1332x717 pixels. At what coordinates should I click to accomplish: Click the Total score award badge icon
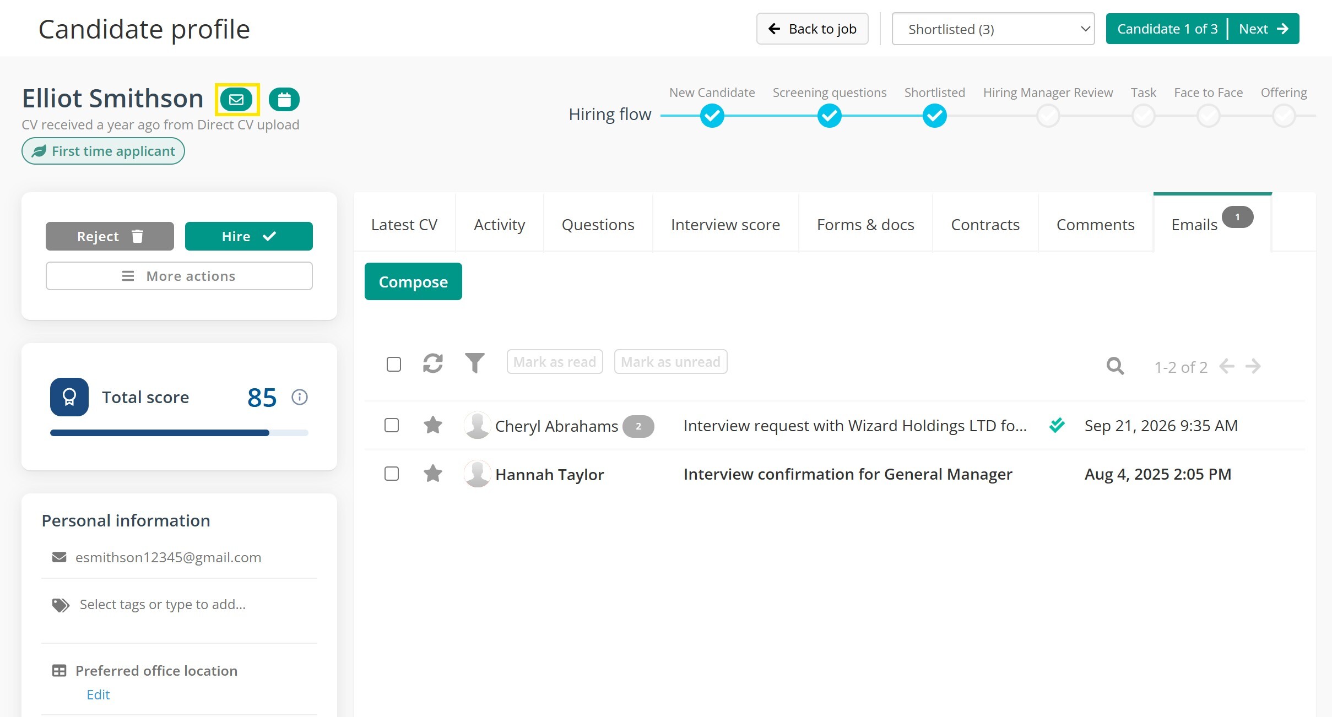[x=69, y=397]
